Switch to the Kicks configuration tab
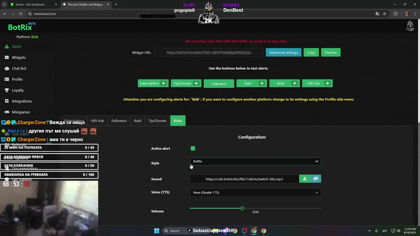420x236 pixels. click(x=178, y=121)
